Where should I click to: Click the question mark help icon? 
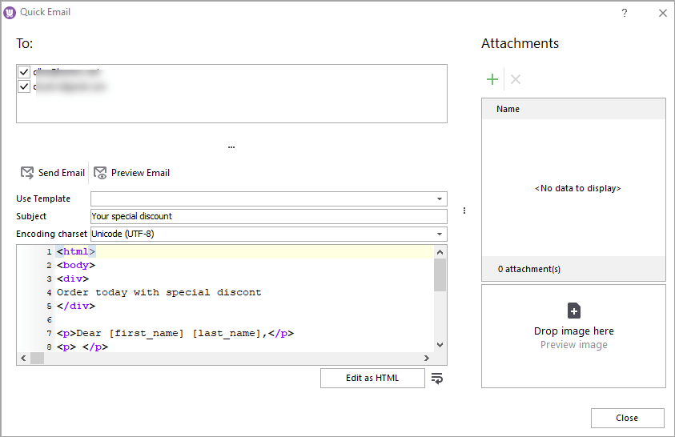[x=625, y=13]
